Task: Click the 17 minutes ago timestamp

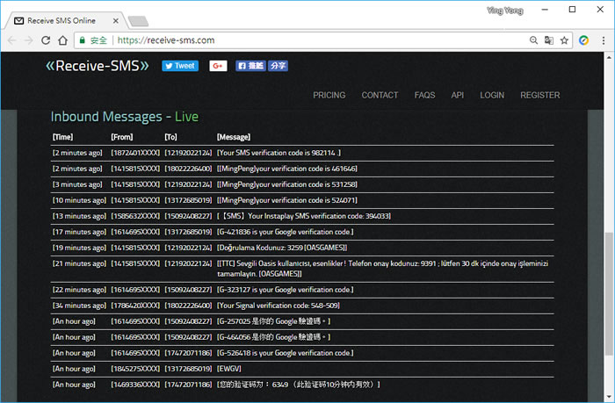Action: [79, 232]
